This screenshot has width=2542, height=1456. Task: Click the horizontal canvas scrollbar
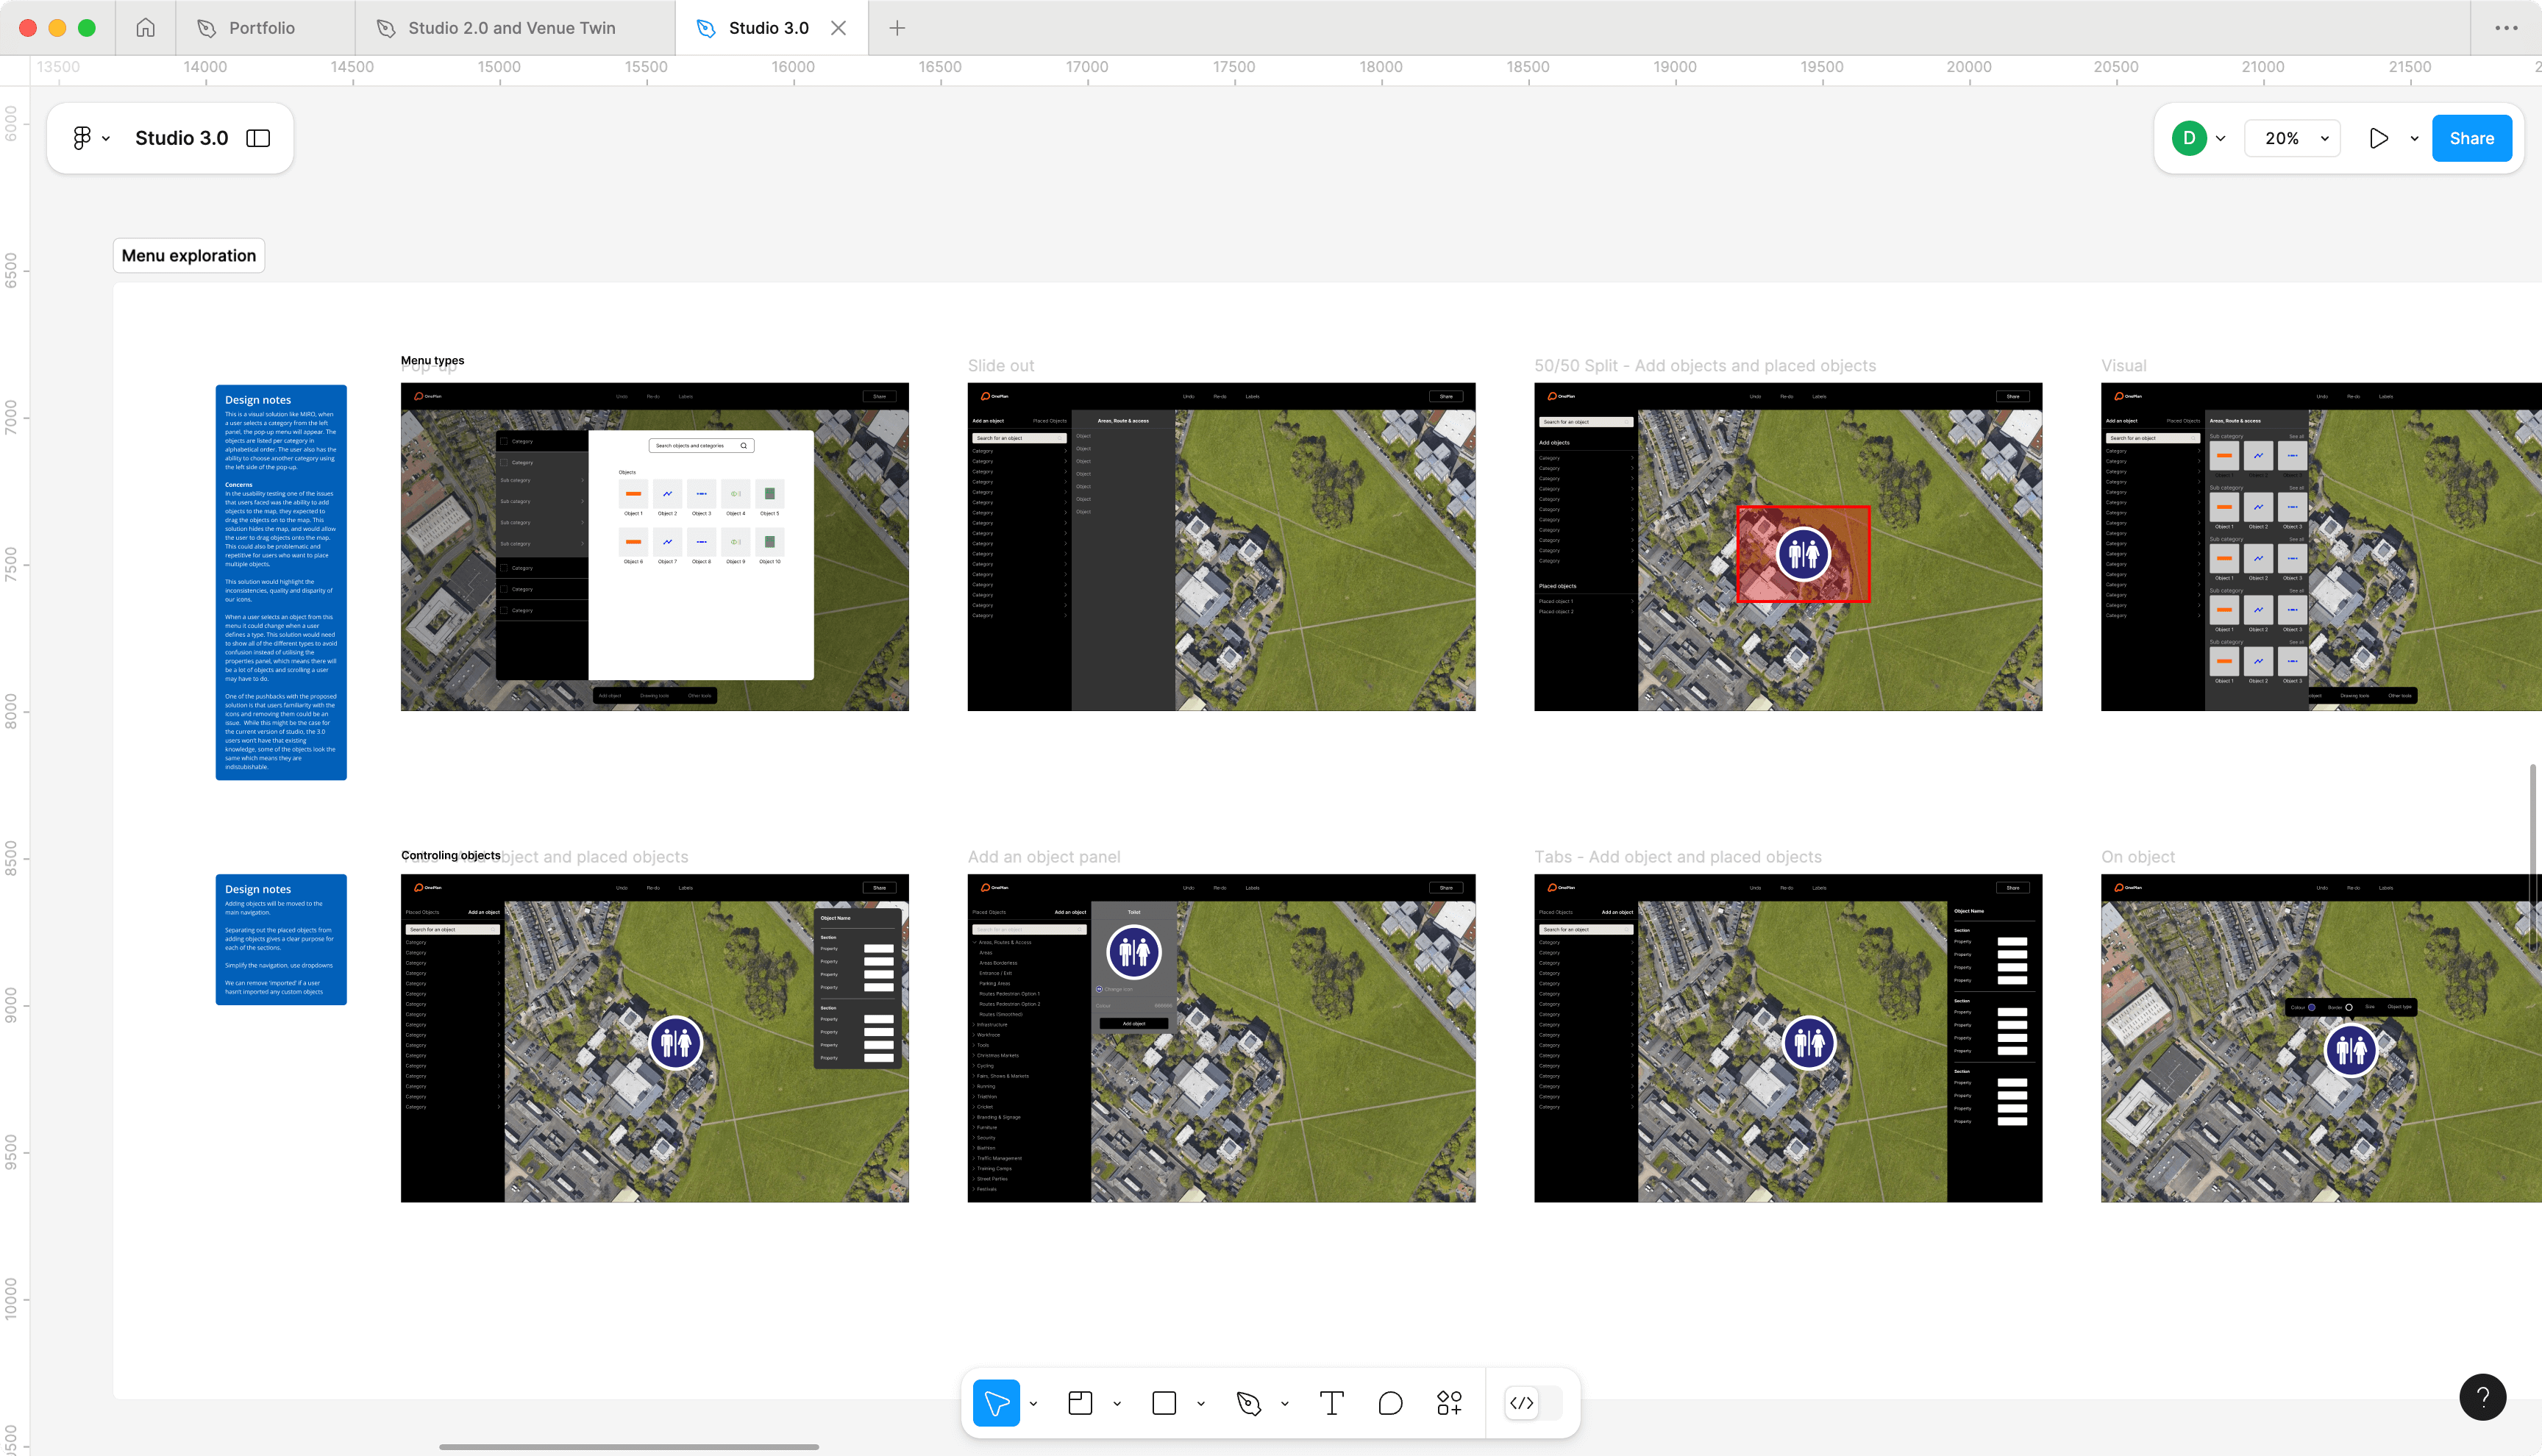629,1446
